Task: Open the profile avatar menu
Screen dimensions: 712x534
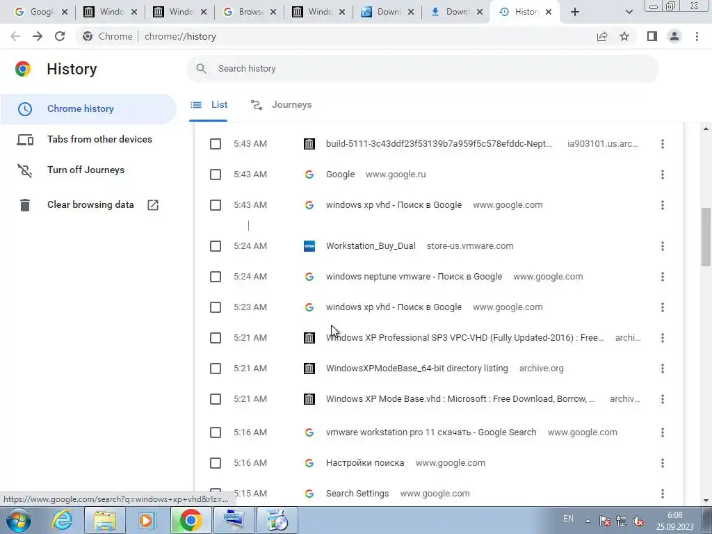Action: coord(674,36)
